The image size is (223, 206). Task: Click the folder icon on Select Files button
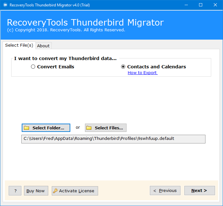point(89,128)
